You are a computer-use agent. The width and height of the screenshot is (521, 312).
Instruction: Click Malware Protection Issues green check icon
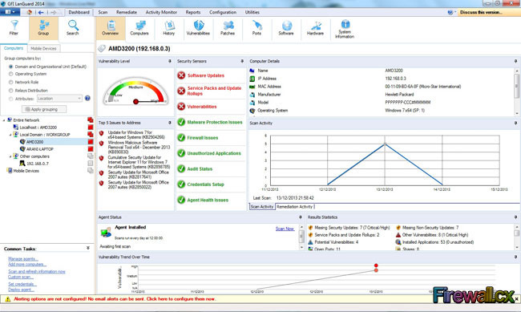coord(181,122)
